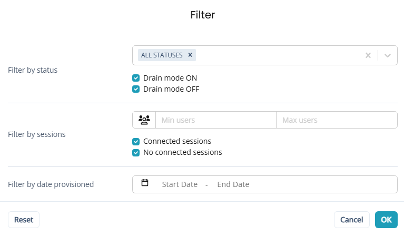Uncheck Drain mode OFF
The height and width of the screenshot is (236, 404).
click(136, 89)
